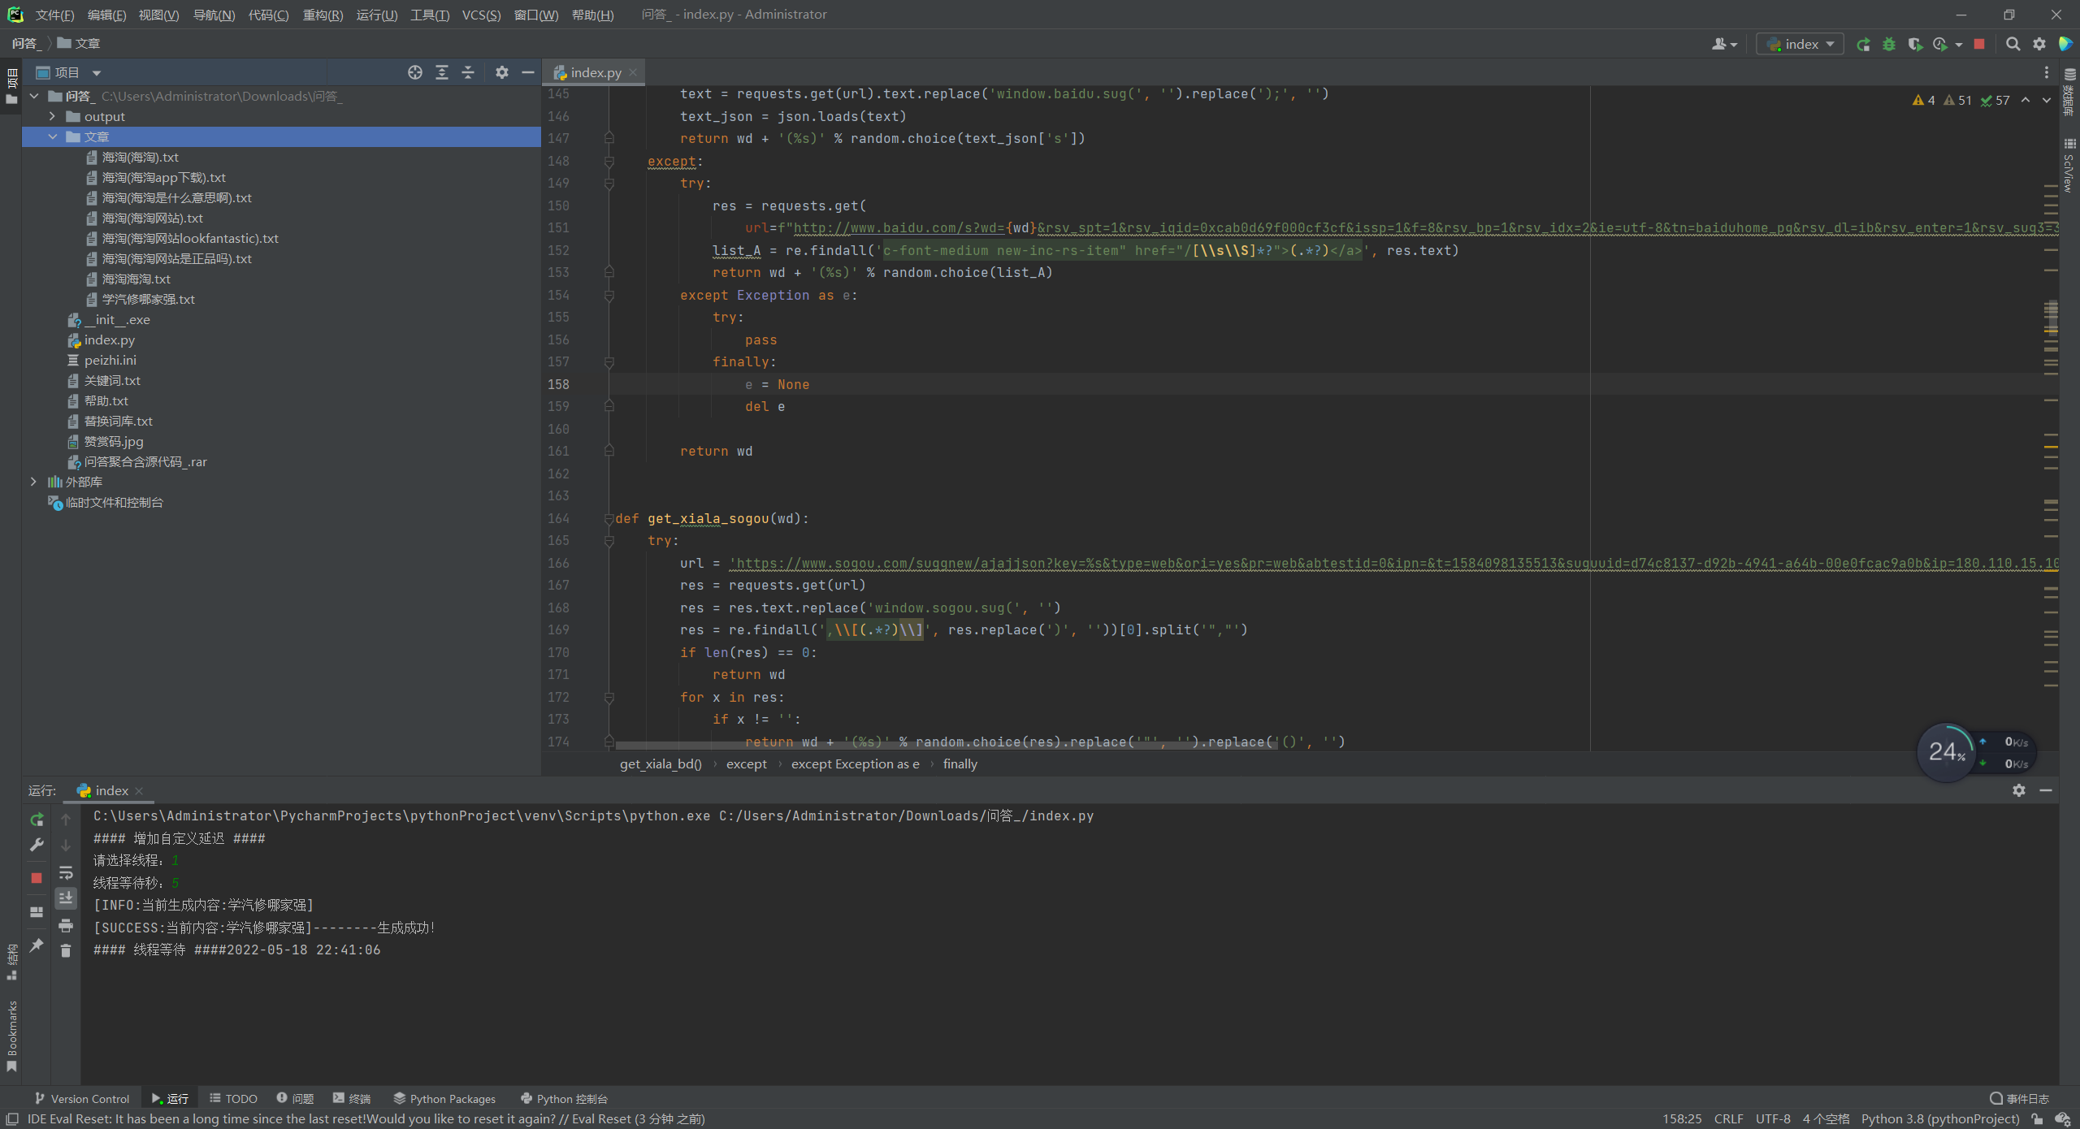Viewport: 2080px width, 1129px height.
Task: Pin the Run tab
Action: click(x=37, y=945)
